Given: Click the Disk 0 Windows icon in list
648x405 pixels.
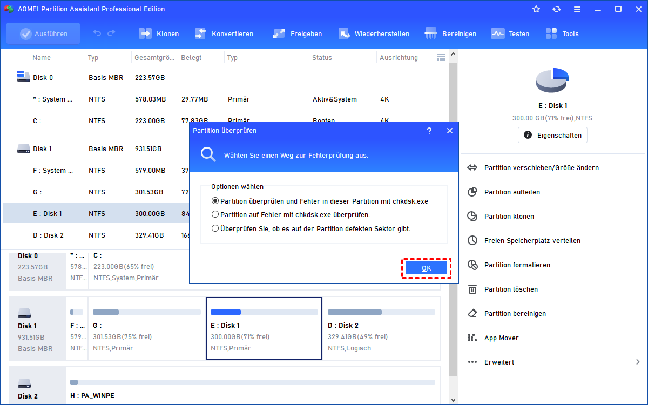Looking at the screenshot, I should point(23,76).
